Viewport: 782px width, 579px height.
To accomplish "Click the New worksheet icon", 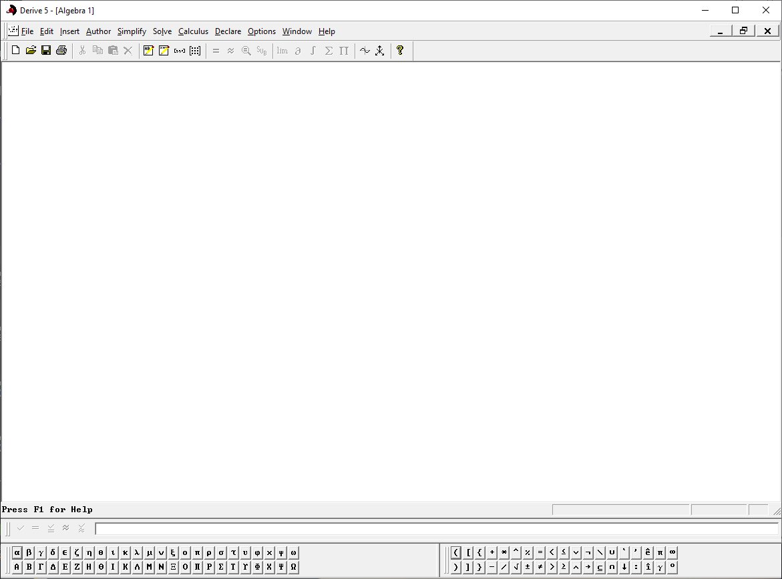I will point(15,50).
